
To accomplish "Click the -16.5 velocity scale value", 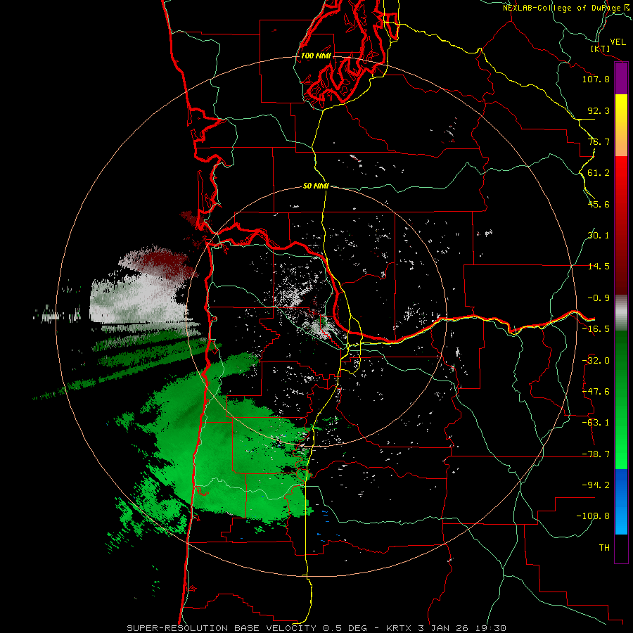I will [x=596, y=329].
